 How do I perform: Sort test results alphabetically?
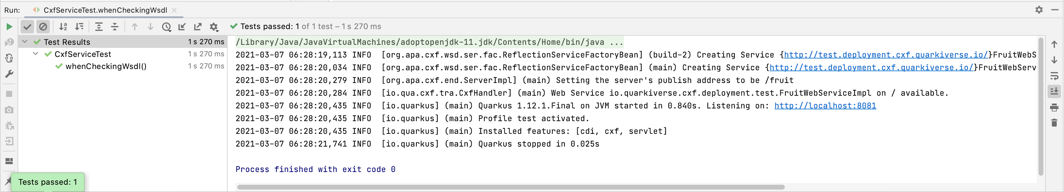click(63, 26)
